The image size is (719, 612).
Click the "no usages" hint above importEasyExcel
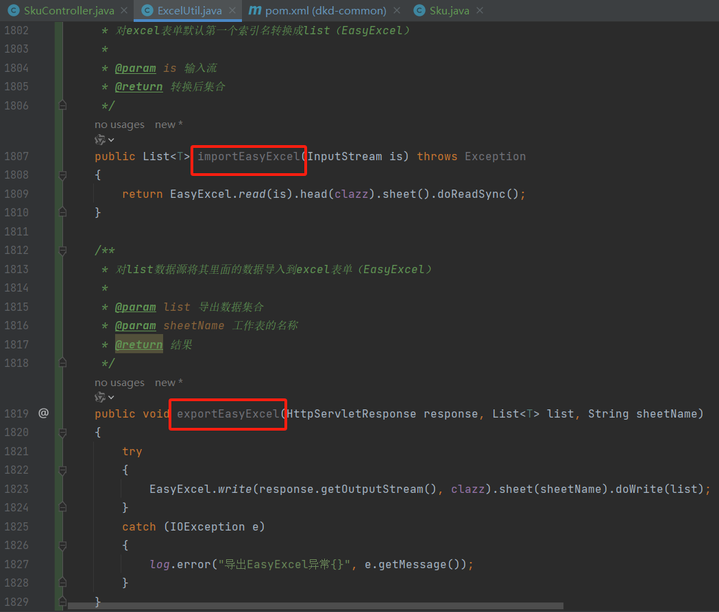point(119,125)
